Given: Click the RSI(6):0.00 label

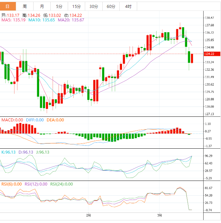Looking at the screenshot, I should click(12, 184).
